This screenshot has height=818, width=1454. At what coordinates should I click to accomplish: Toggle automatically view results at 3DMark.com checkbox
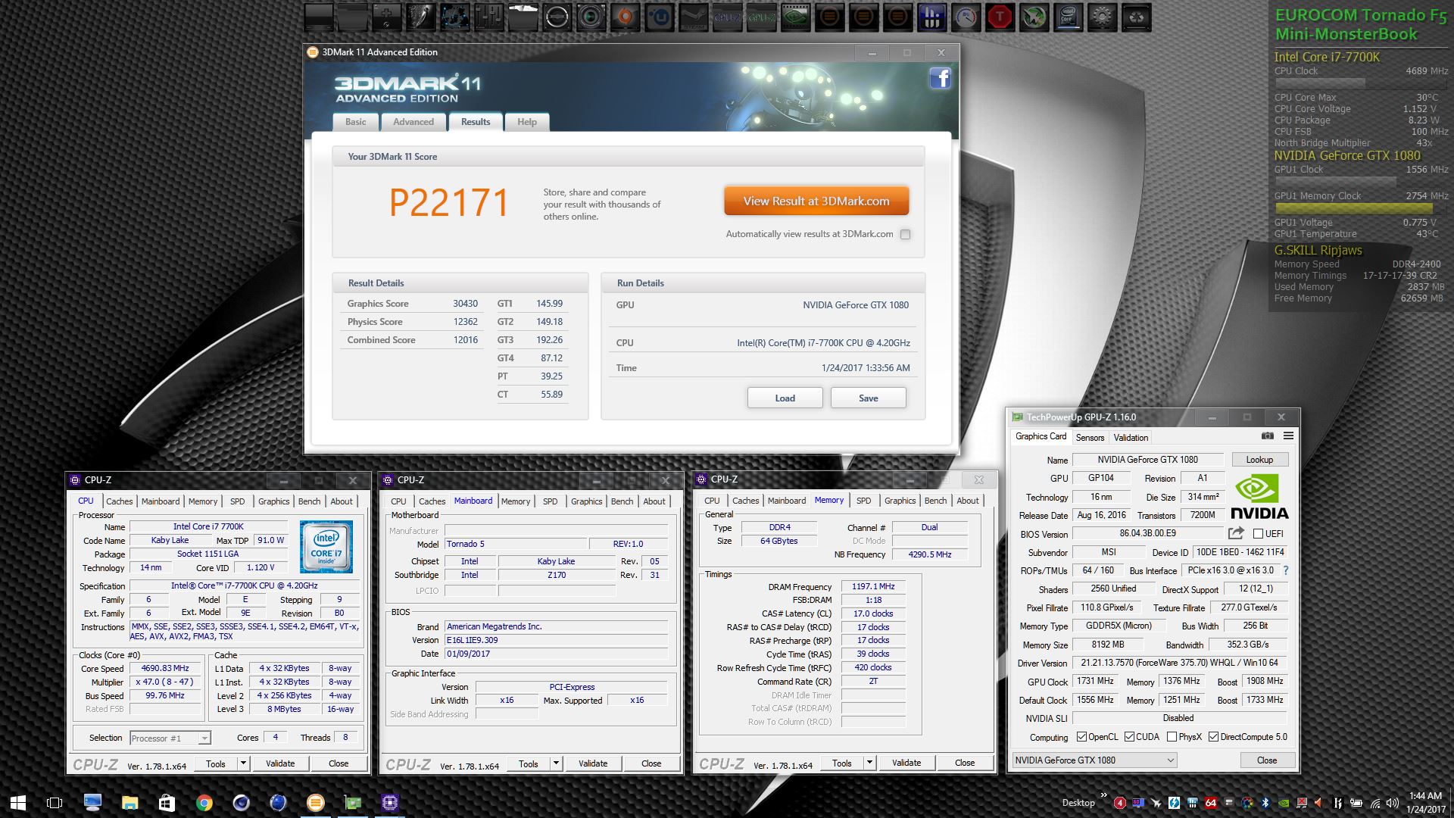[x=905, y=235]
